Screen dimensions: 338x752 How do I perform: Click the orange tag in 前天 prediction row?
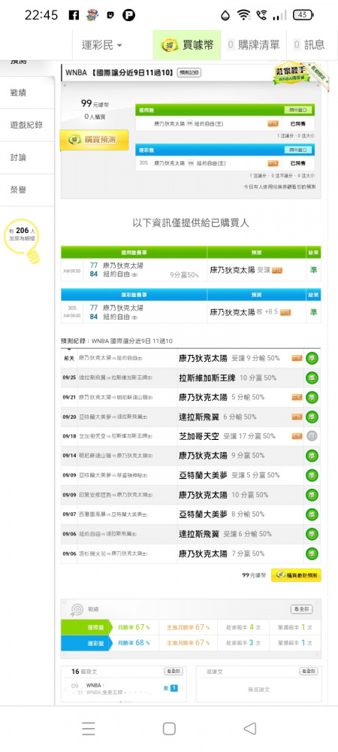[297, 358]
